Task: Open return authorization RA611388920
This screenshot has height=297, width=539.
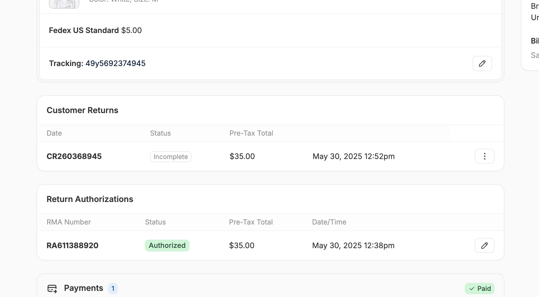Action: tap(72, 246)
